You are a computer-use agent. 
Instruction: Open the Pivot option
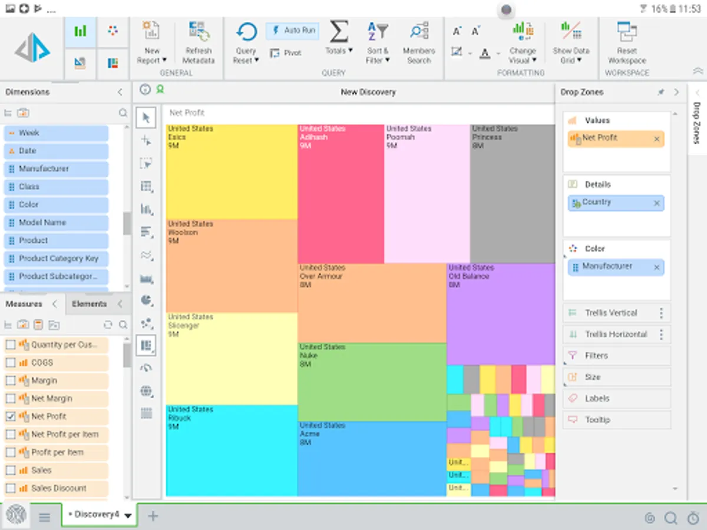pyautogui.click(x=286, y=53)
